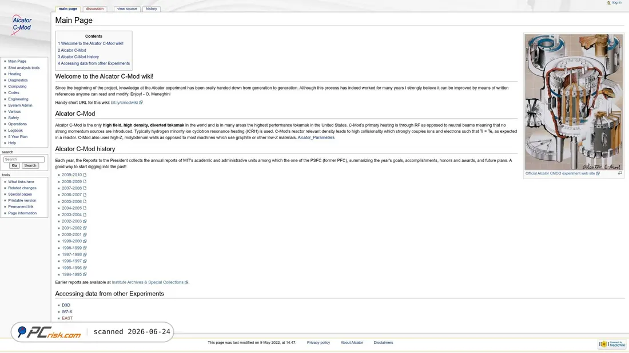Click the Search button

coord(30,166)
